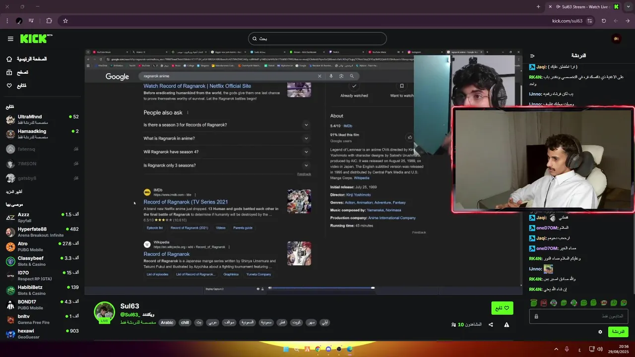Select the Sul63 Stream browser tab
Viewport: 635px width, 357px height.
tap(583, 6)
